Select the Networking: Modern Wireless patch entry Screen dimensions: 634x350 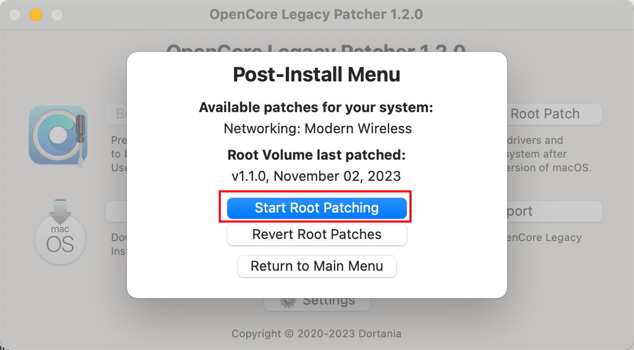(x=318, y=128)
